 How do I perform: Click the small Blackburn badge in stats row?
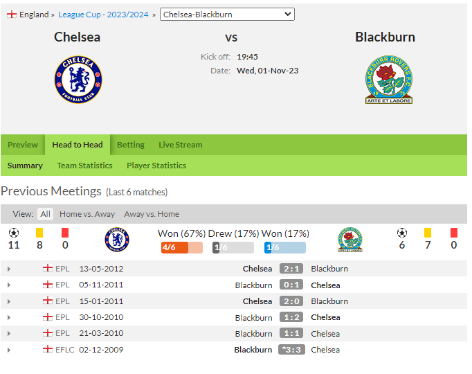(350, 240)
